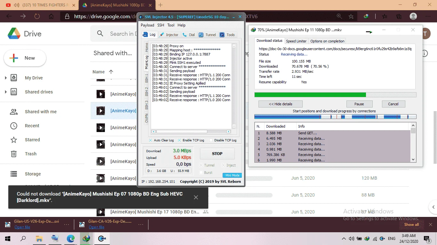This screenshot has height=245, width=437.
Task: Open File Explorer from taskbar
Action: tap(39, 238)
